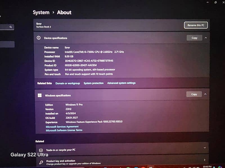Click Rename this PC button
225x168 pixels.
(196, 25)
